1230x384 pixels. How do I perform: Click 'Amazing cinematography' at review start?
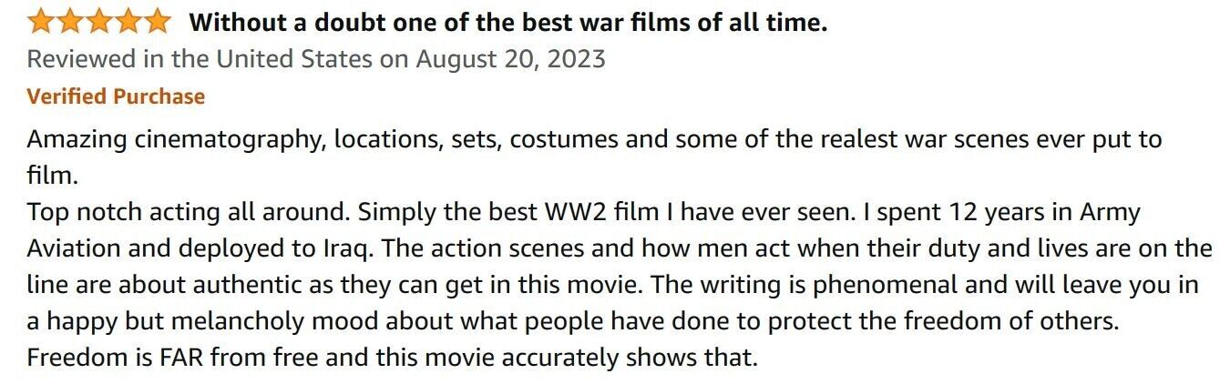click(x=176, y=140)
